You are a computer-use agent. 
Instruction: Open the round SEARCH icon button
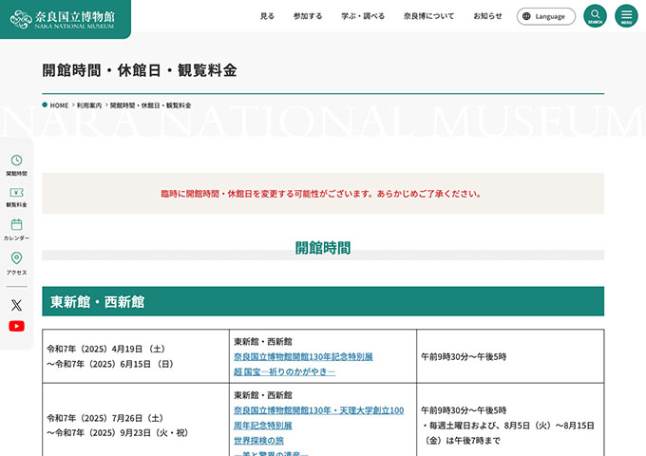point(595,16)
